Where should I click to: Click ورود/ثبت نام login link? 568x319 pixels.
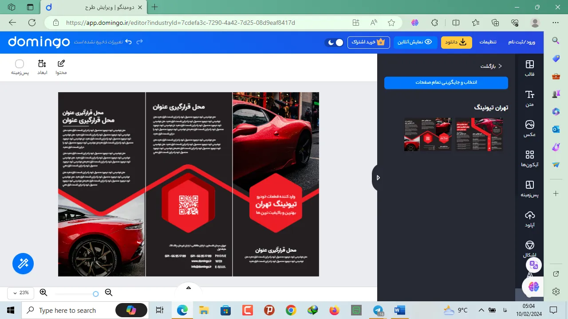(x=522, y=42)
